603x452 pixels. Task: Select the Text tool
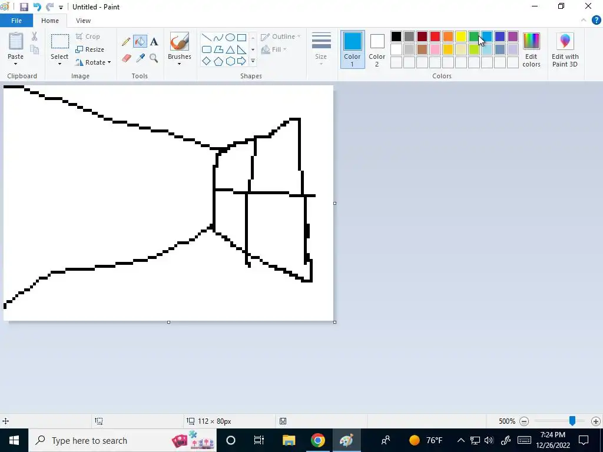pyautogui.click(x=154, y=42)
